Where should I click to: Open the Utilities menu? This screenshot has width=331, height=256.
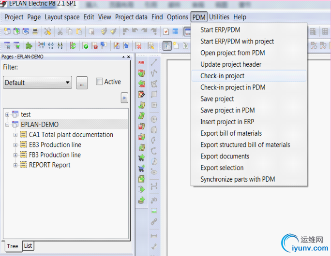tap(219, 17)
